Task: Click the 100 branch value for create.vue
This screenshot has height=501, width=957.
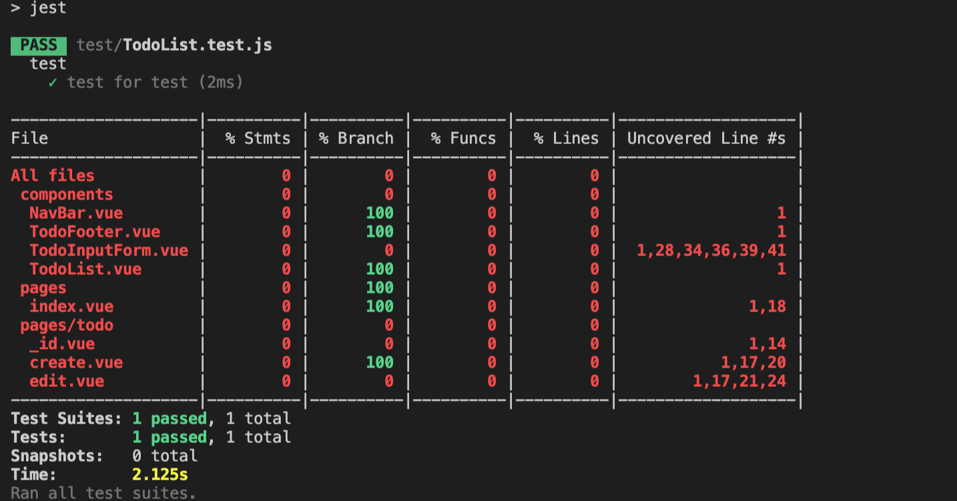Action: (x=380, y=363)
